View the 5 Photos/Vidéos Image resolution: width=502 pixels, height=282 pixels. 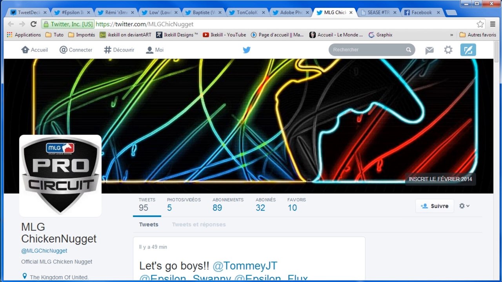[184, 205]
